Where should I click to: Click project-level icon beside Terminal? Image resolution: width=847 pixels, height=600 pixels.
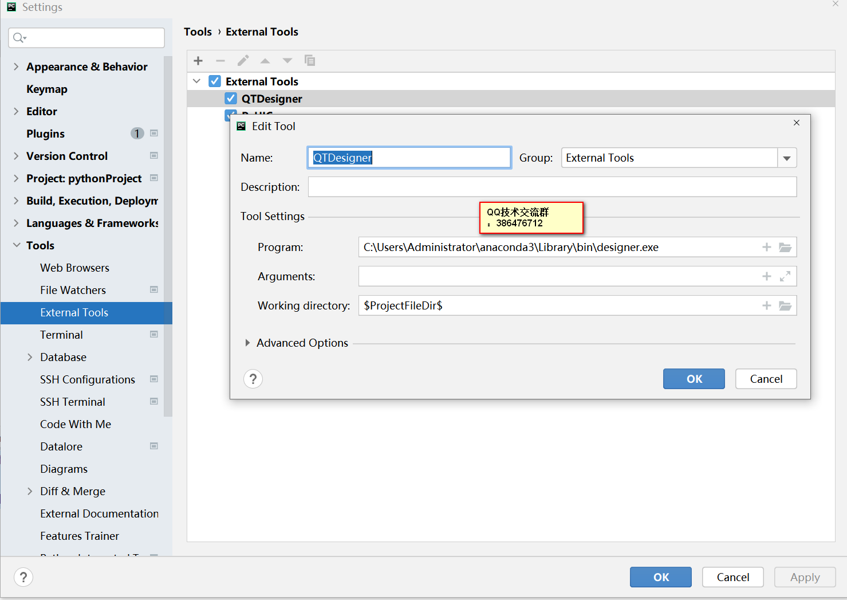(154, 334)
